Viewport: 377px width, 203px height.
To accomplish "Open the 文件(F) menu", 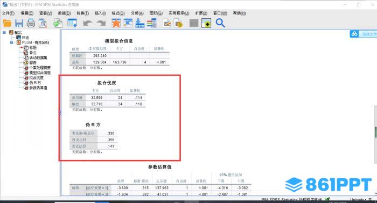I will [8, 13].
